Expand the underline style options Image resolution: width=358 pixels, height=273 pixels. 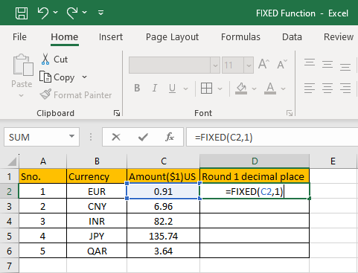point(185,89)
